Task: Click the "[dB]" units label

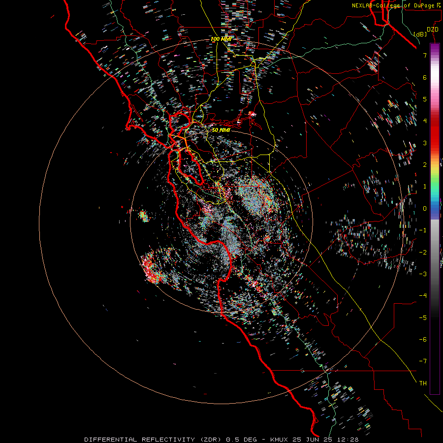Action: [x=420, y=34]
